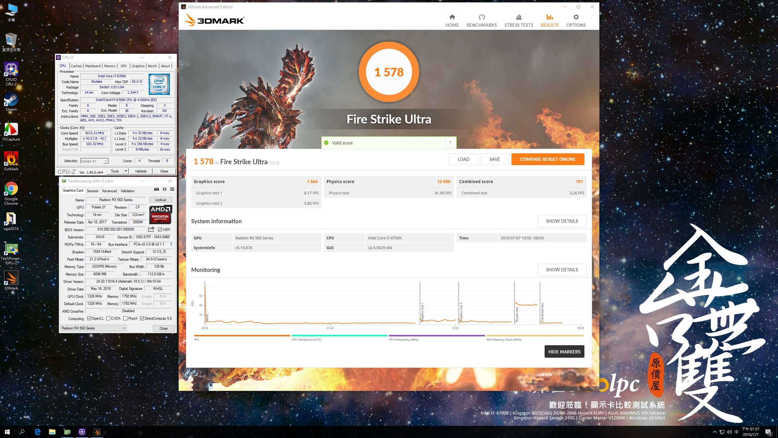Screen dimensions: 778x438
Task: Go to 3DMark HOME section
Action: 452,21
